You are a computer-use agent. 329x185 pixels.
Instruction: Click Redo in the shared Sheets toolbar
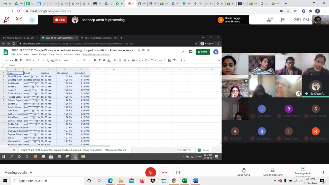coord(11,60)
